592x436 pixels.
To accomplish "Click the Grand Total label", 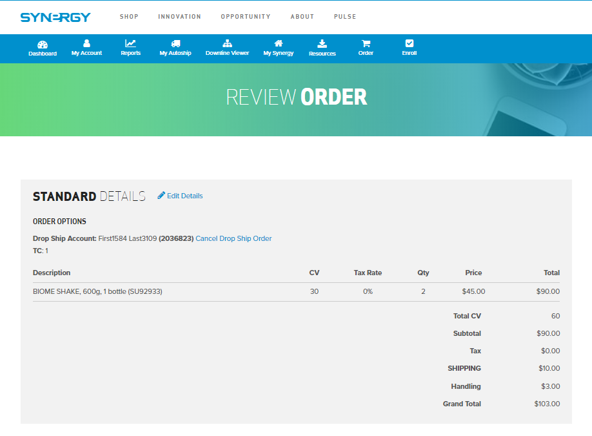I will coord(462,404).
